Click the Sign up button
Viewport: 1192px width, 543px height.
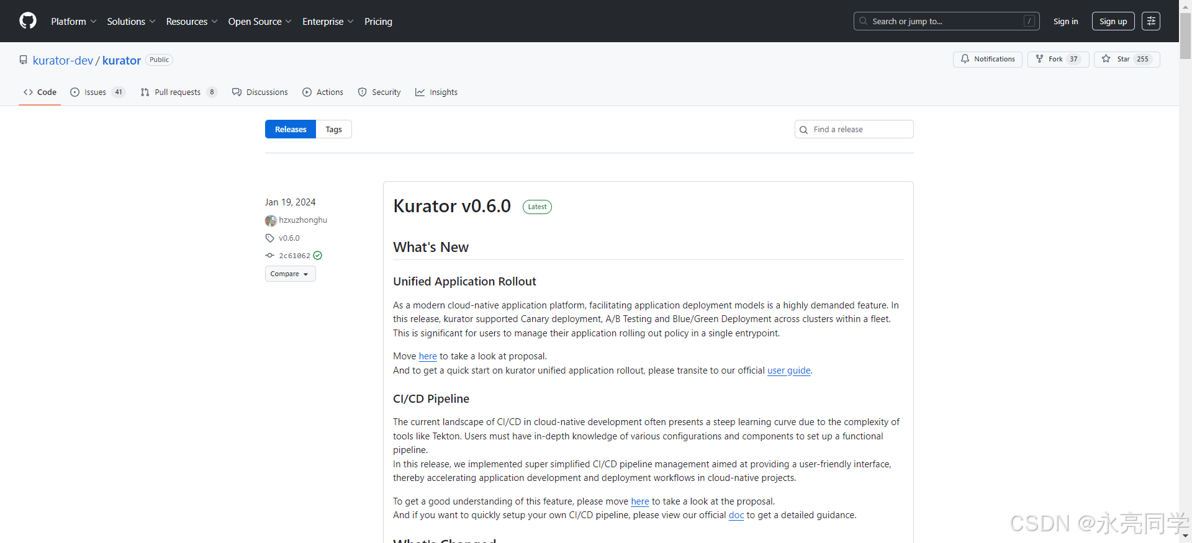pos(1113,21)
